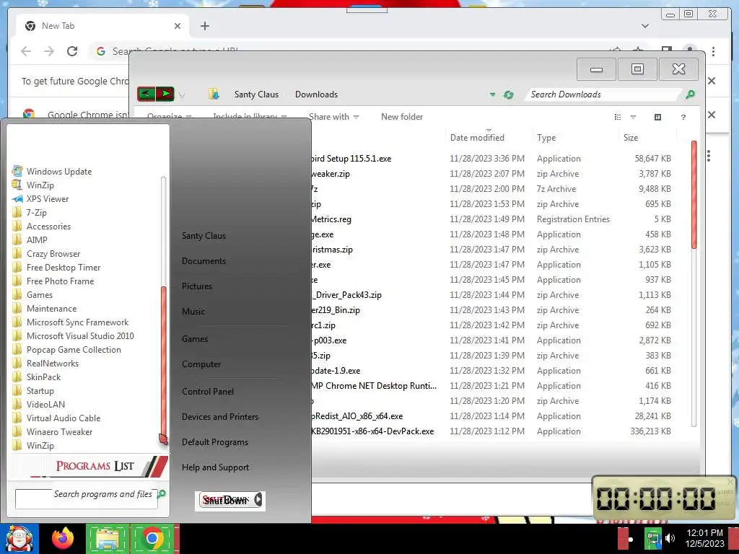Open address bar history dropdown arrow
Viewport: 739px width, 554px height.
tap(492, 94)
